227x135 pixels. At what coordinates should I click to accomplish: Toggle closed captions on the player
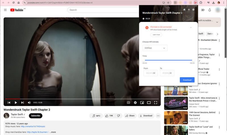[128, 103]
